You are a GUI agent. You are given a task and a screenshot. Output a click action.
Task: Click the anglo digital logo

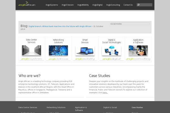point(111,59)
